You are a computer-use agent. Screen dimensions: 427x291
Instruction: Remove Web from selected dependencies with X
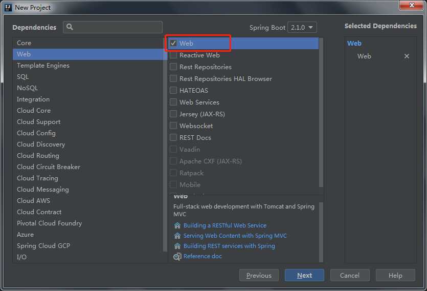click(x=407, y=56)
